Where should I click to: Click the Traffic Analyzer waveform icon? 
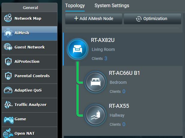[x=8, y=104]
